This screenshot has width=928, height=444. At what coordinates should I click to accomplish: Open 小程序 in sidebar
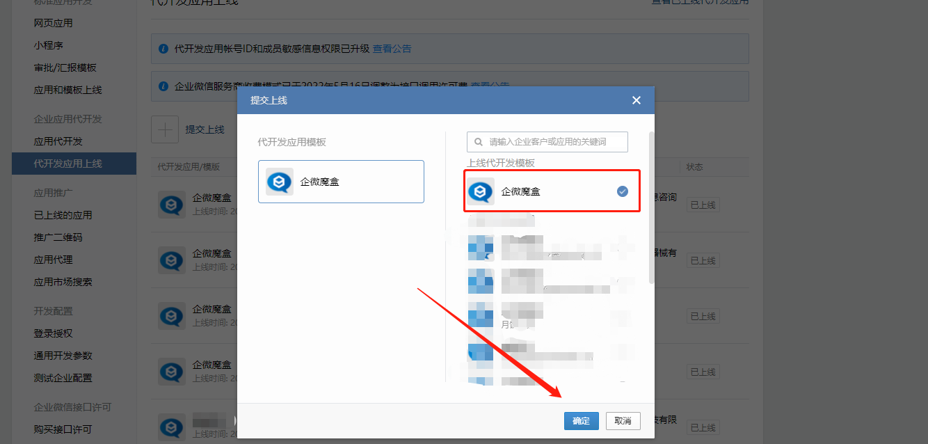tap(49, 45)
